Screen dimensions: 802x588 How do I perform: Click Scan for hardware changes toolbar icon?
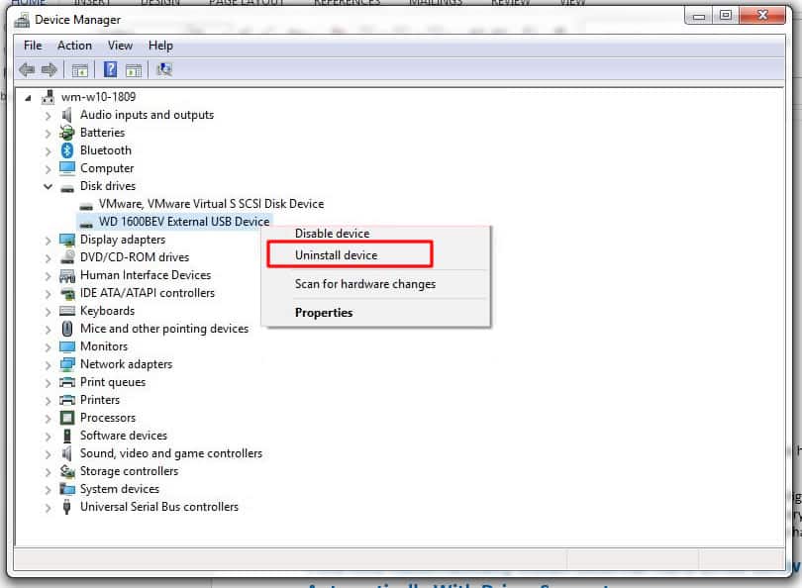coord(164,69)
